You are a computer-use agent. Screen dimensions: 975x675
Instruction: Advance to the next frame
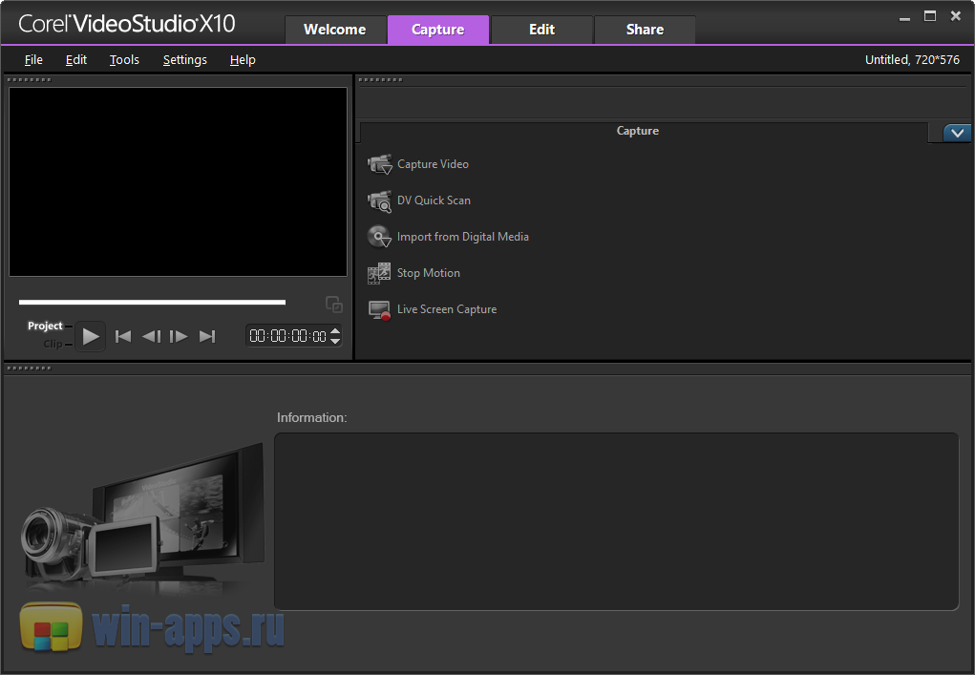pyautogui.click(x=179, y=336)
